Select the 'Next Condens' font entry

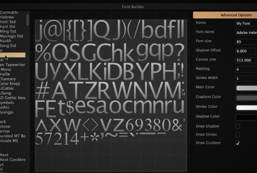click(12, 160)
